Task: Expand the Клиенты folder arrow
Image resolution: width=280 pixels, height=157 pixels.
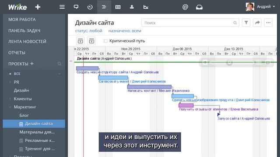Action: 10,99
